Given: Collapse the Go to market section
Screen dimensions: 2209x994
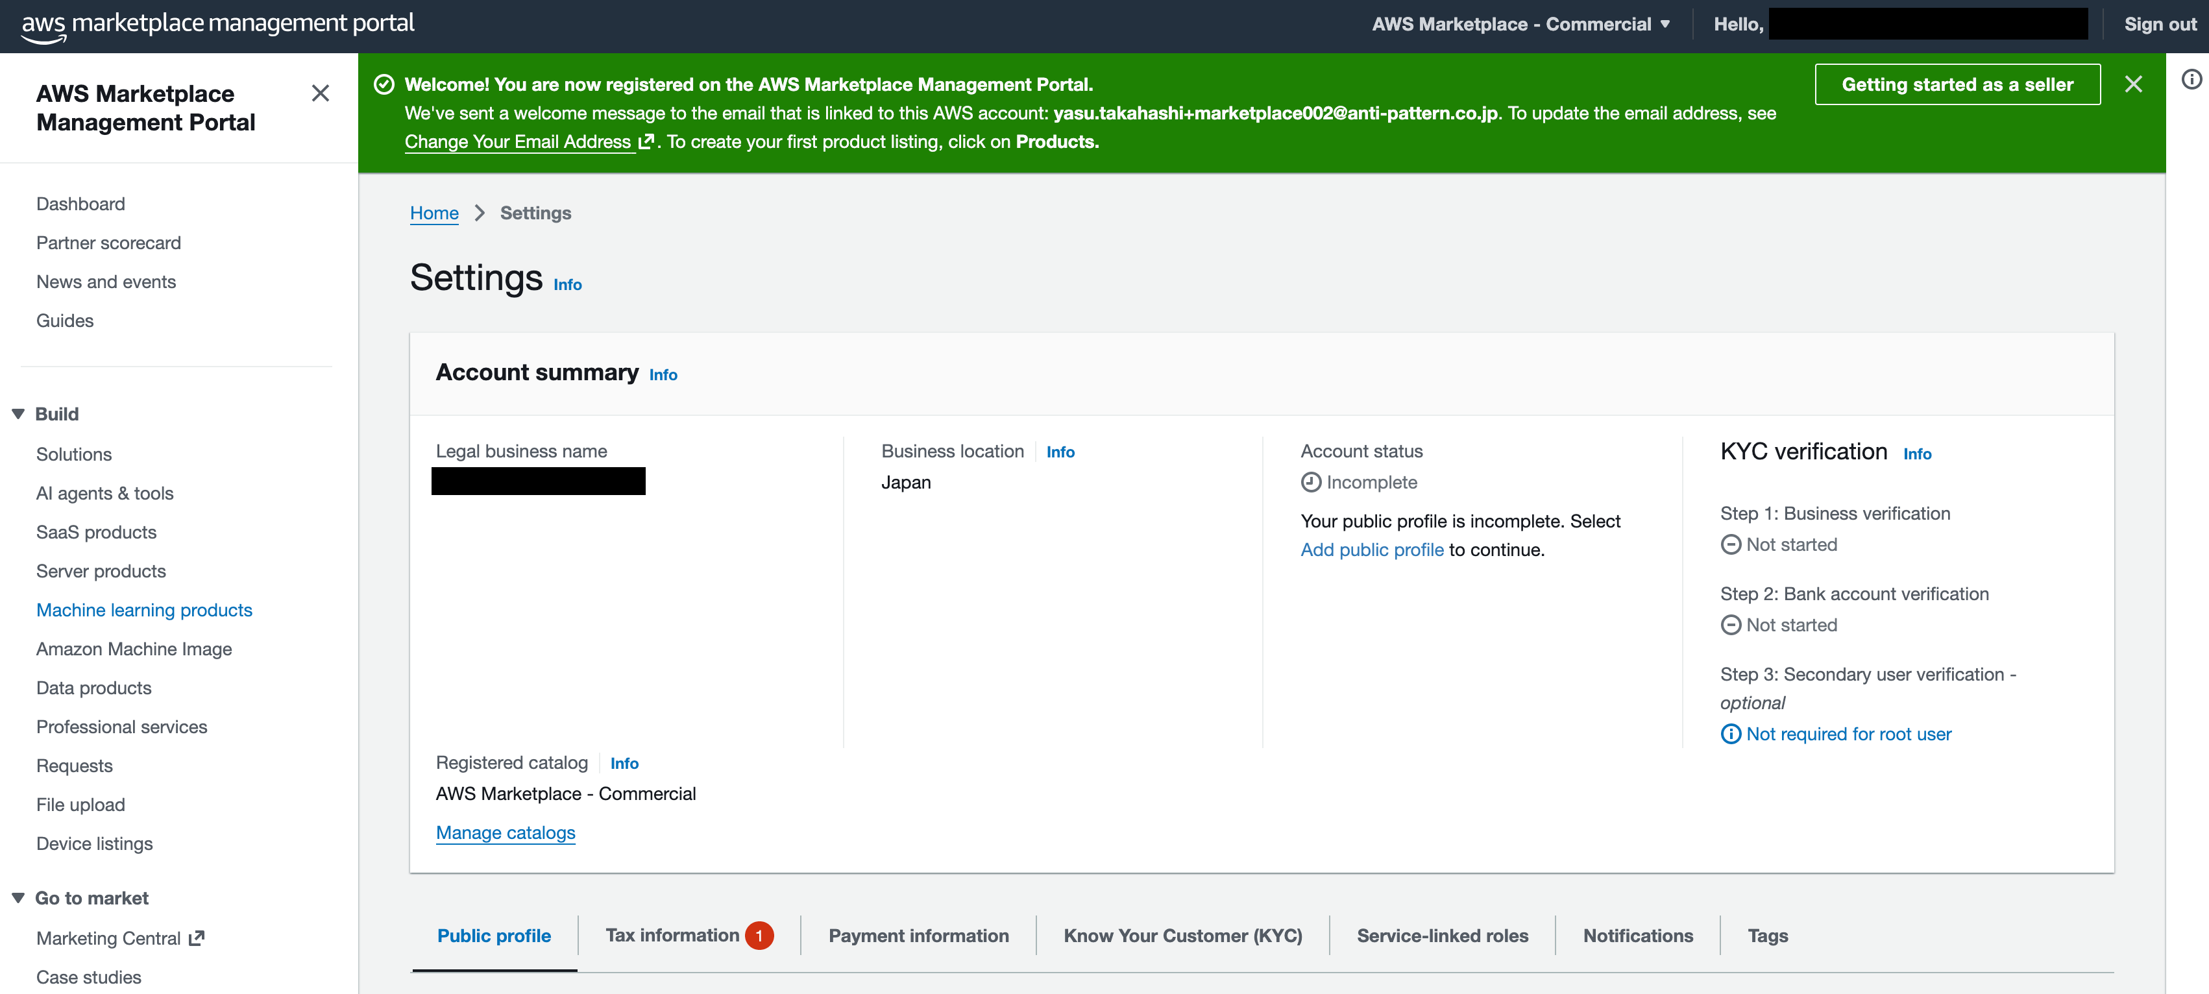Looking at the screenshot, I should [18, 898].
